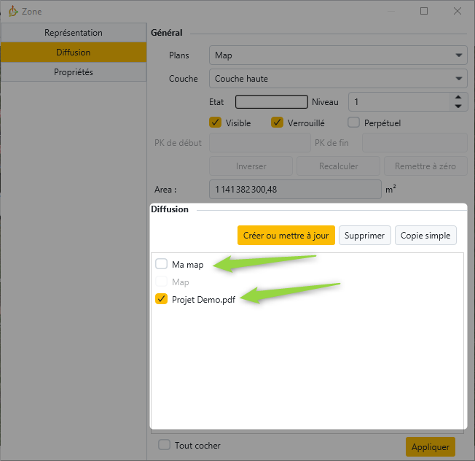Viewport: 475px width, 461px height.
Task: Open the Plans dropdown showing Map
Action: [x=338, y=55]
